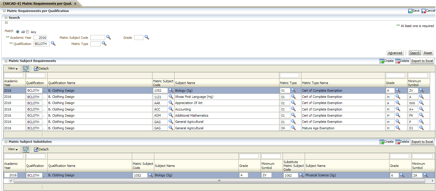Collapse the Matric Subject Substitutes panel
Screen dimensions: 436x191
pos(6,142)
